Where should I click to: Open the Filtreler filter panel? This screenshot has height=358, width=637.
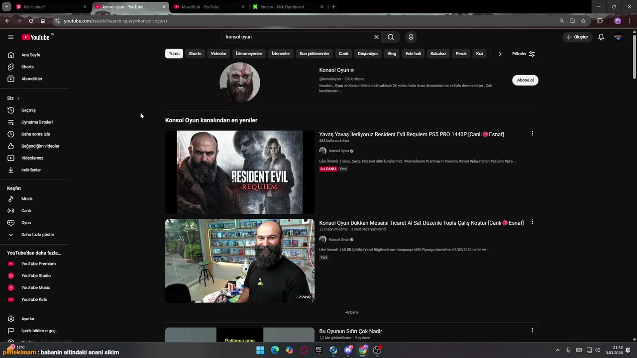click(x=524, y=54)
